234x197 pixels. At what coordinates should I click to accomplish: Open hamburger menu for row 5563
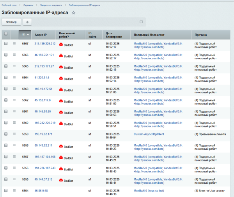coord(14,89)
